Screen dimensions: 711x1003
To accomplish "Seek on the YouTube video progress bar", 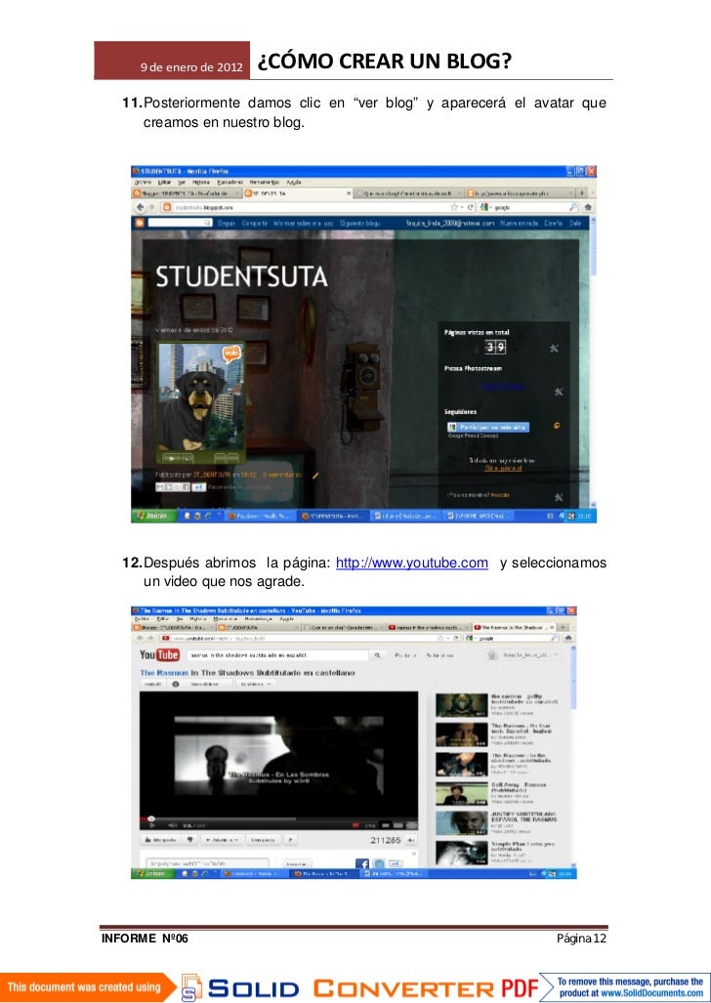I will pos(278,818).
